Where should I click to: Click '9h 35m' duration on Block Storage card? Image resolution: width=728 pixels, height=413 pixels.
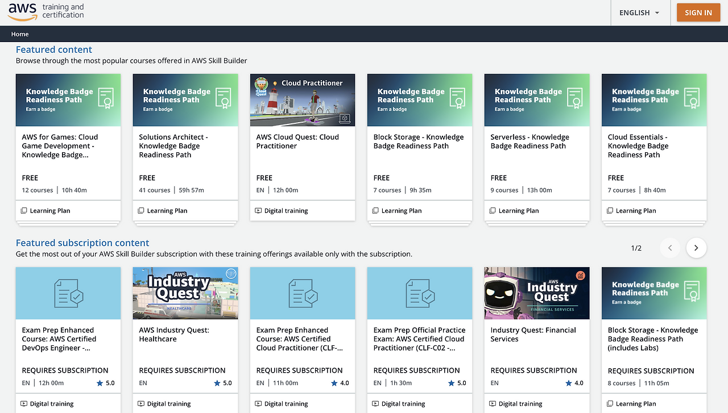coord(421,190)
